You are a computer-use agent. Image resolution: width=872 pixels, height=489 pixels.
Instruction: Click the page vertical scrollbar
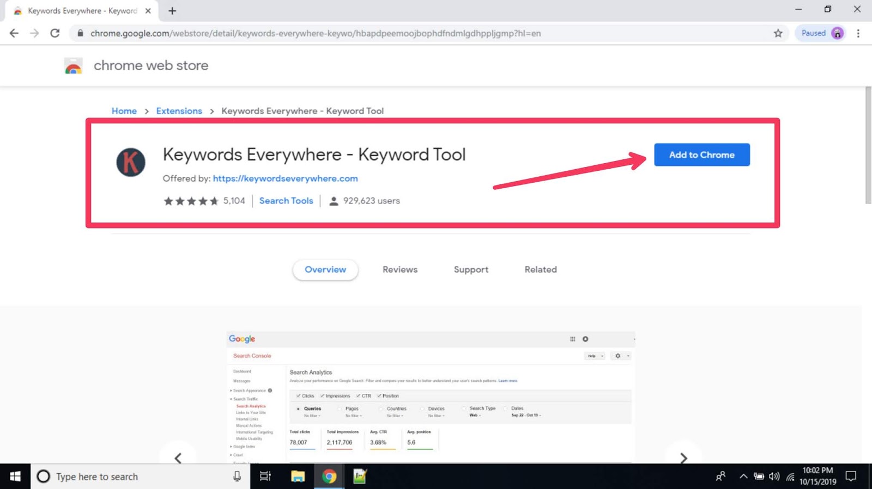[868, 145]
